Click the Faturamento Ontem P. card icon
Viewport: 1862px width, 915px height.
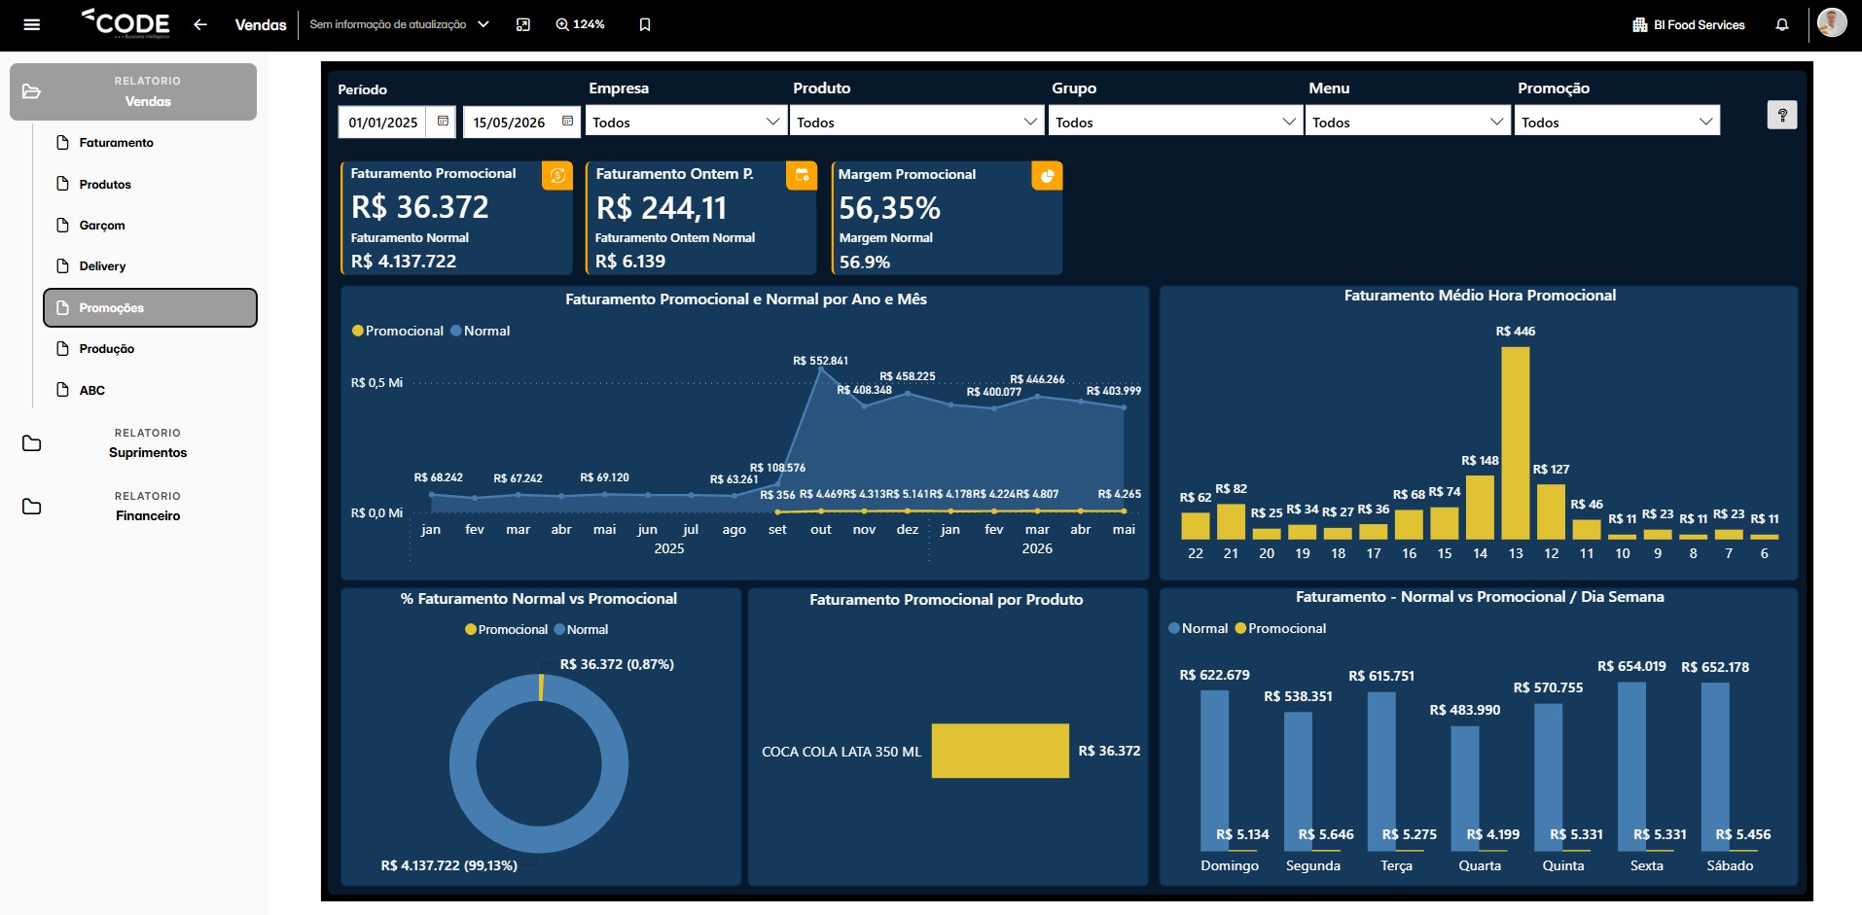(802, 175)
